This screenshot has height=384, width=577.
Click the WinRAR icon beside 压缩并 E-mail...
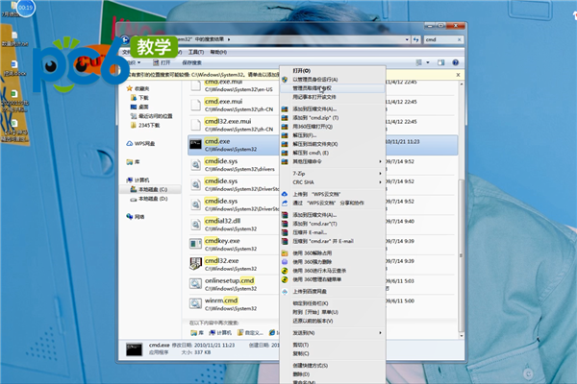pos(285,232)
